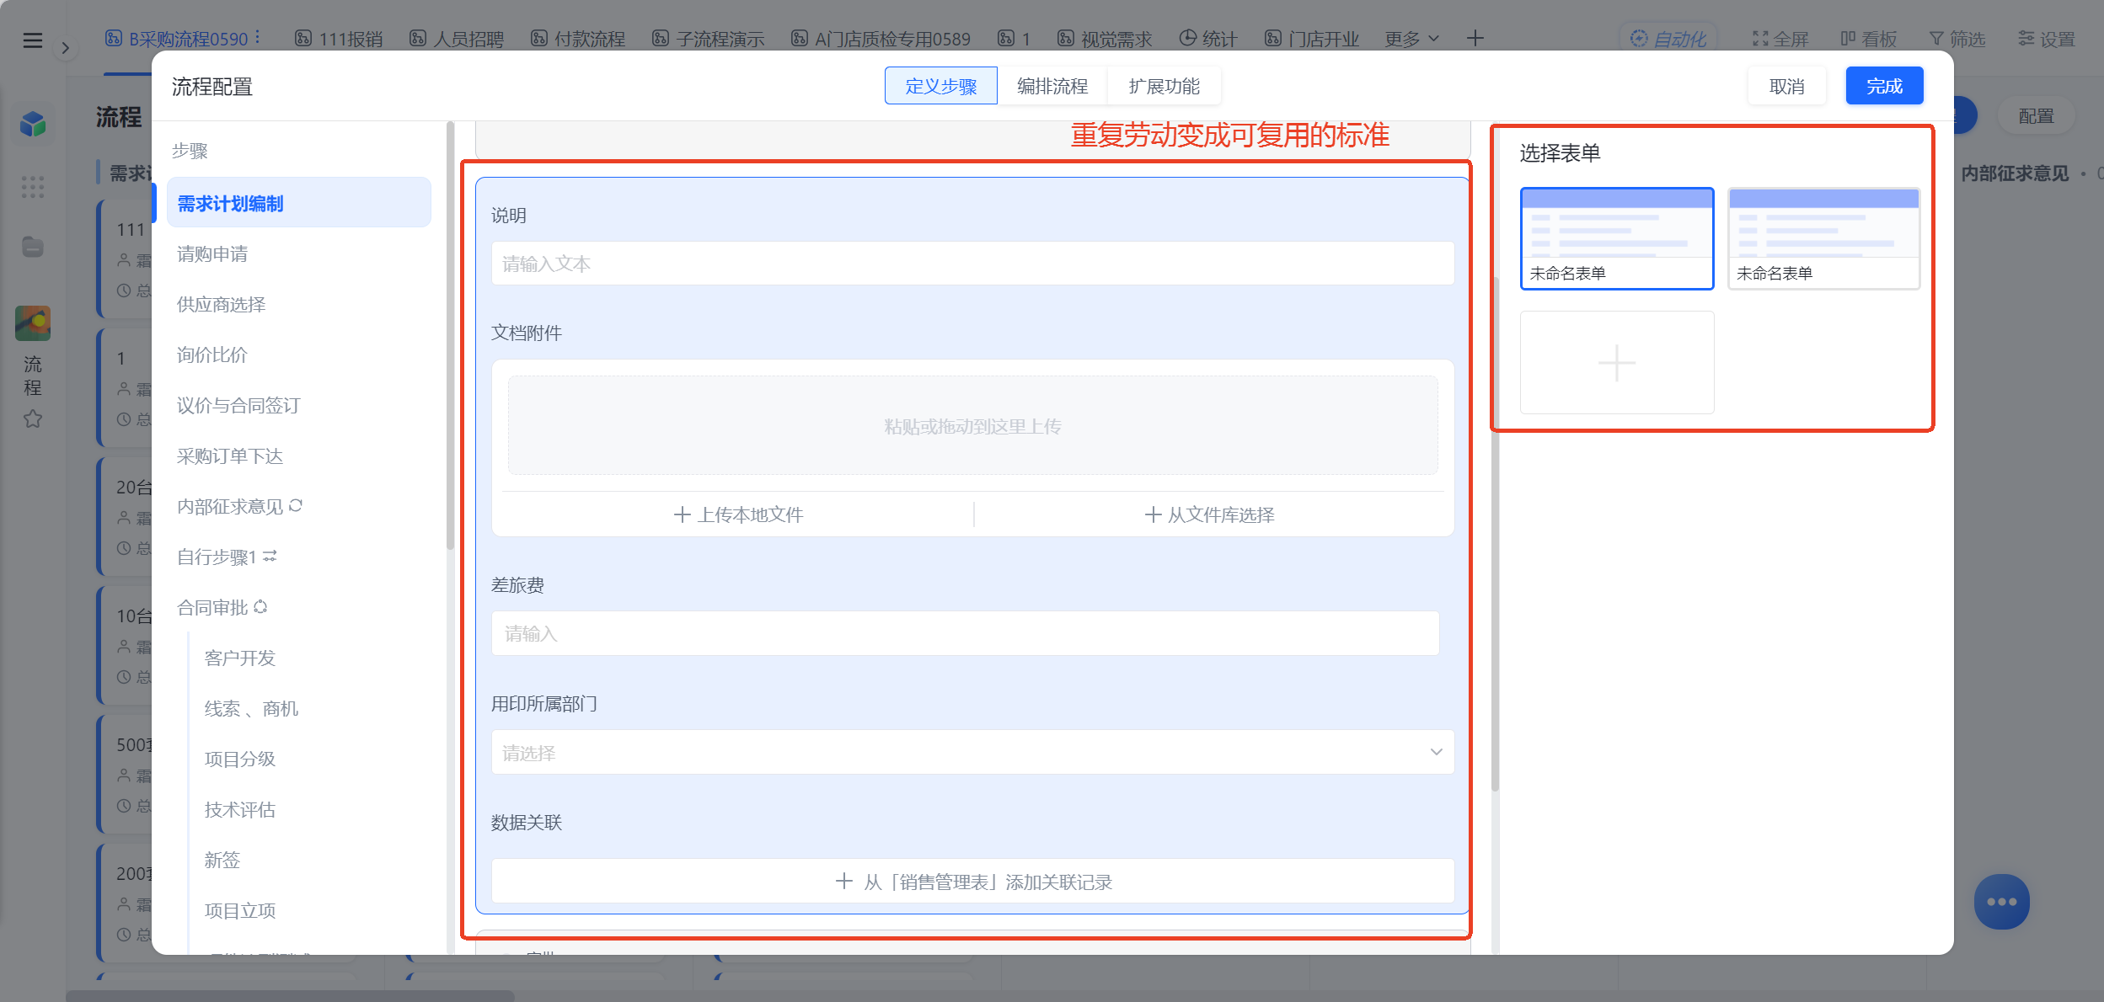Add a new tab with plus icon
2104x1002 pixels.
point(1475,38)
